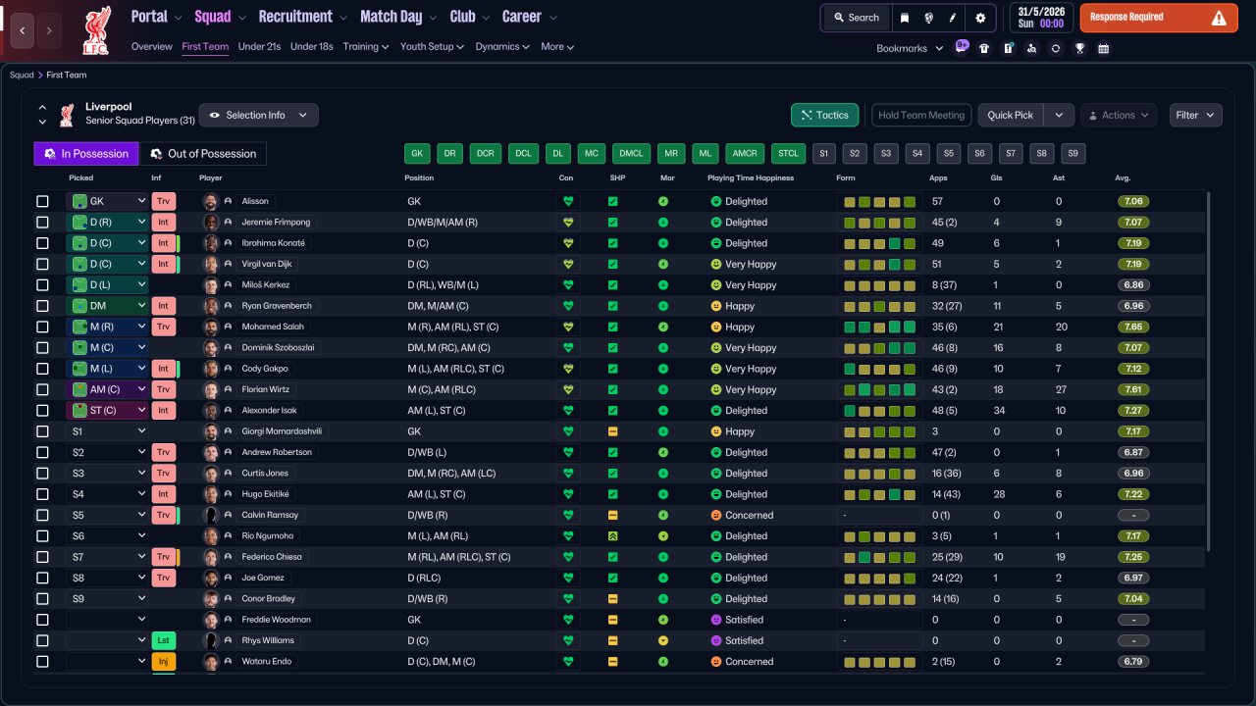This screenshot has width=1256, height=706.
Task: Open Alisson's GK picked position dropdown
Action: (107, 201)
